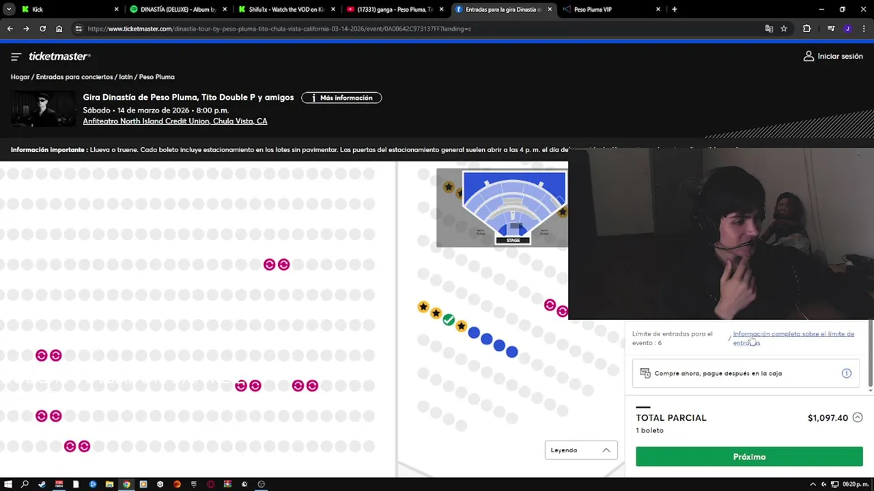Image resolution: width=874 pixels, height=491 pixels.
Task: Go back using the browser back arrow
Action: [x=10, y=29]
